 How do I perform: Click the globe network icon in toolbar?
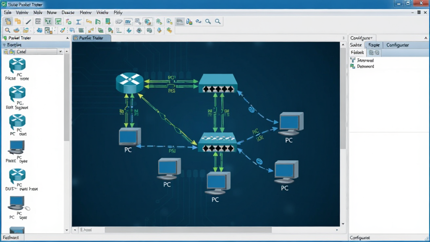point(148,21)
